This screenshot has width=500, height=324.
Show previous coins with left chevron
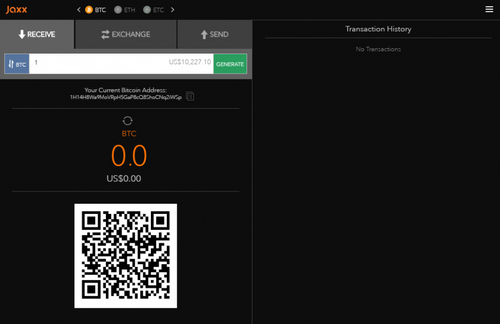click(79, 10)
